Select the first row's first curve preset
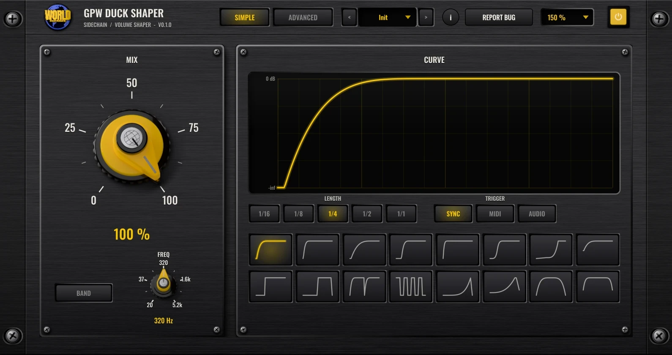The width and height of the screenshot is (672, 355). click(x=271, y=250)
